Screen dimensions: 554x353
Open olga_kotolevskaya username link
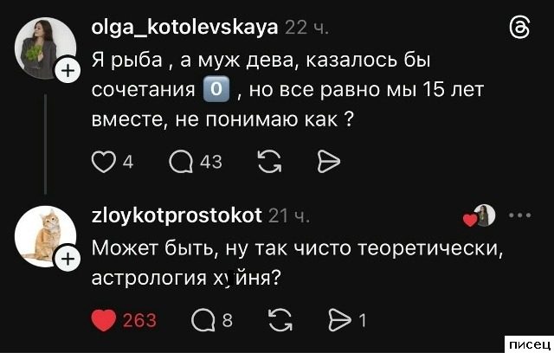coord(184,27)
